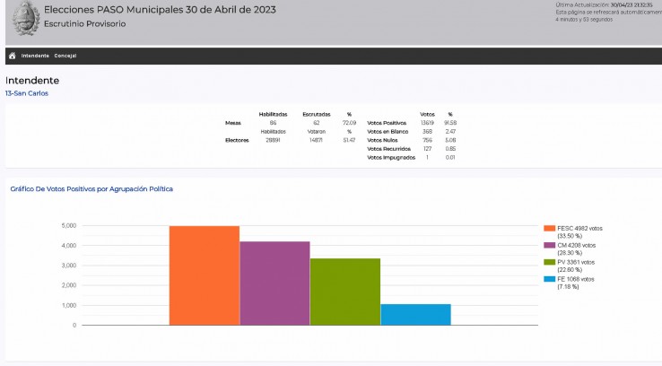
Task: Select the blue FE bar in chart
Action: coord(415,314)
